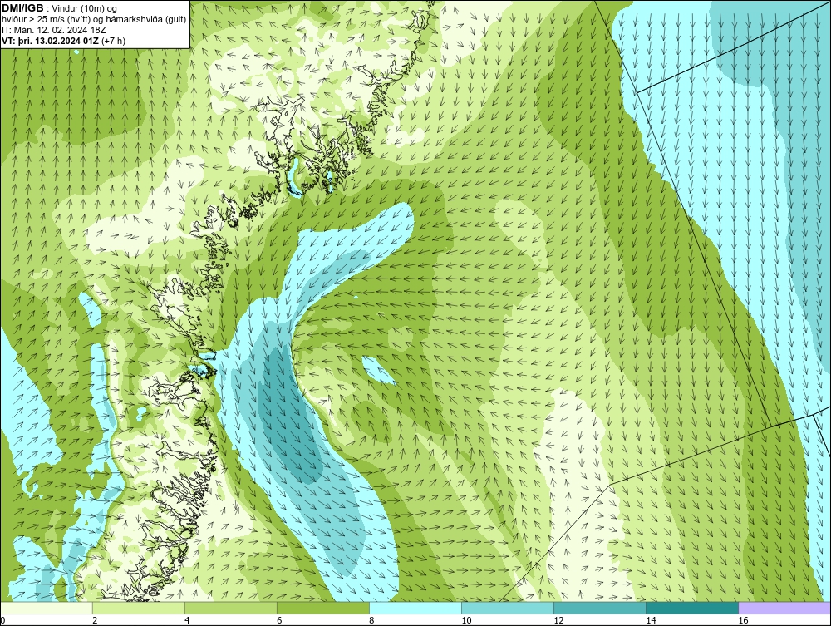Click legend tick label '0'
This screenshot has width=831, height=626.
click(x=2, y=620)
